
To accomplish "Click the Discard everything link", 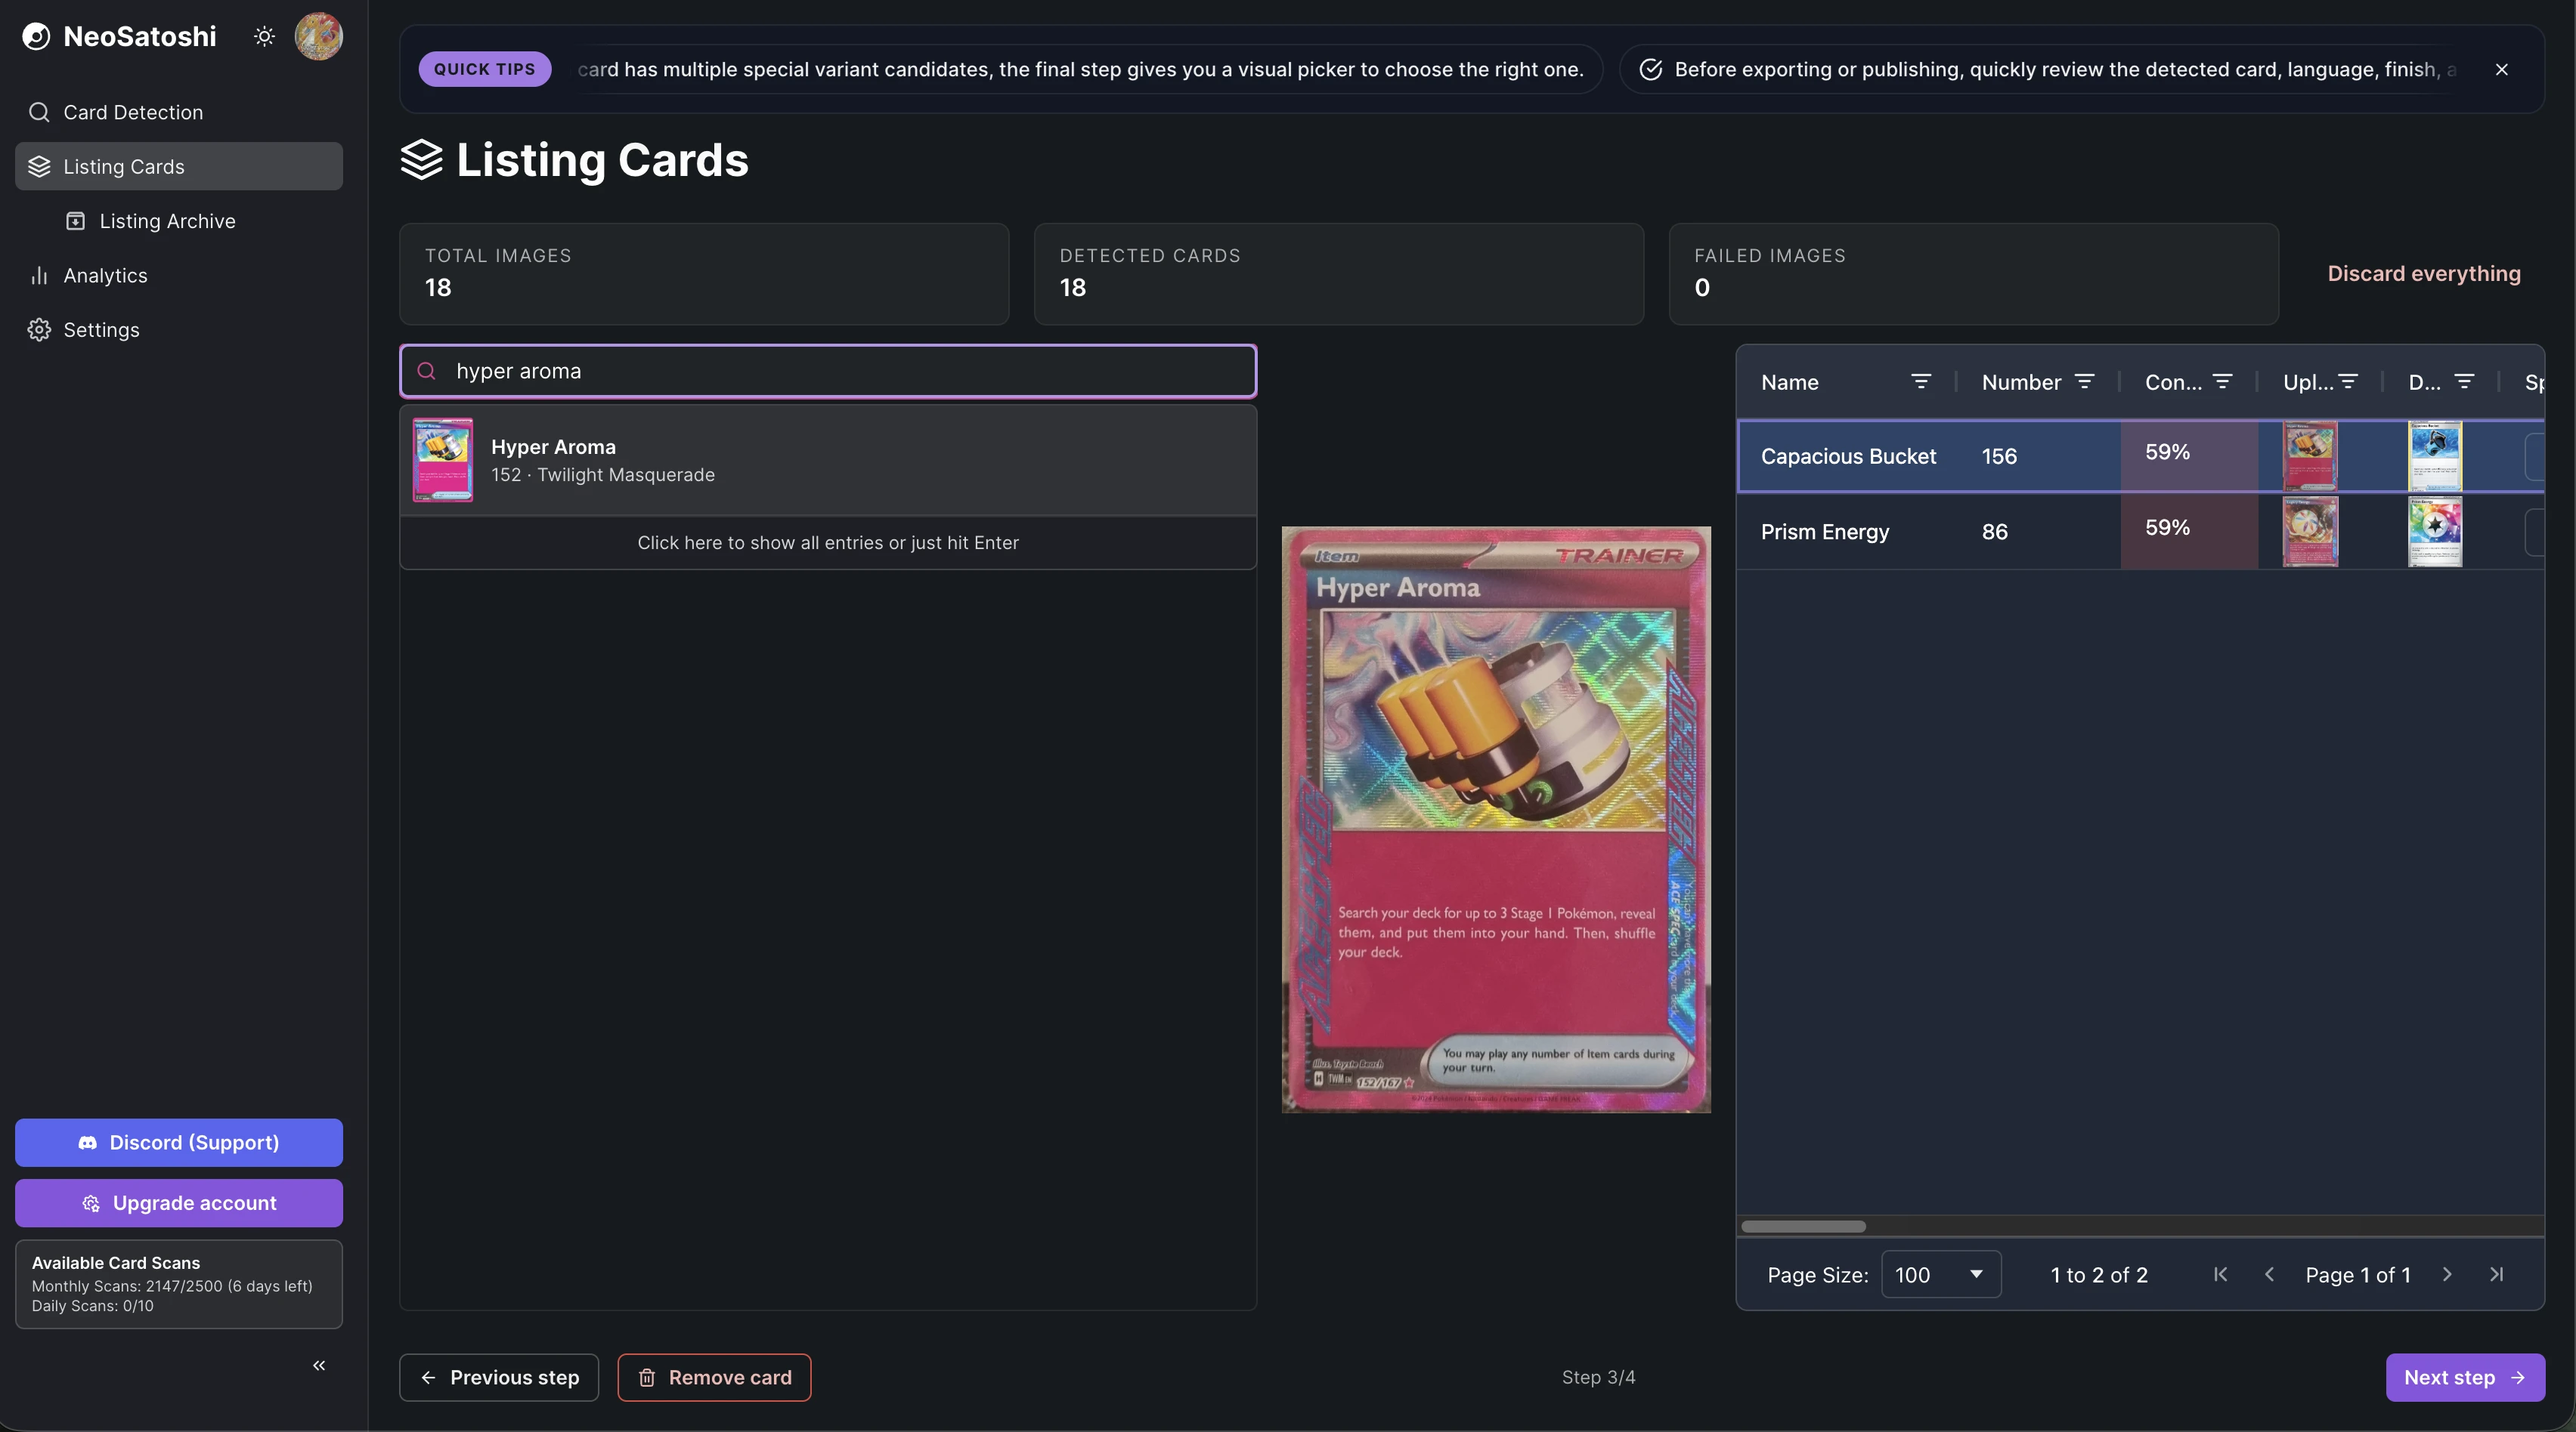I will tap(2424, 274).
